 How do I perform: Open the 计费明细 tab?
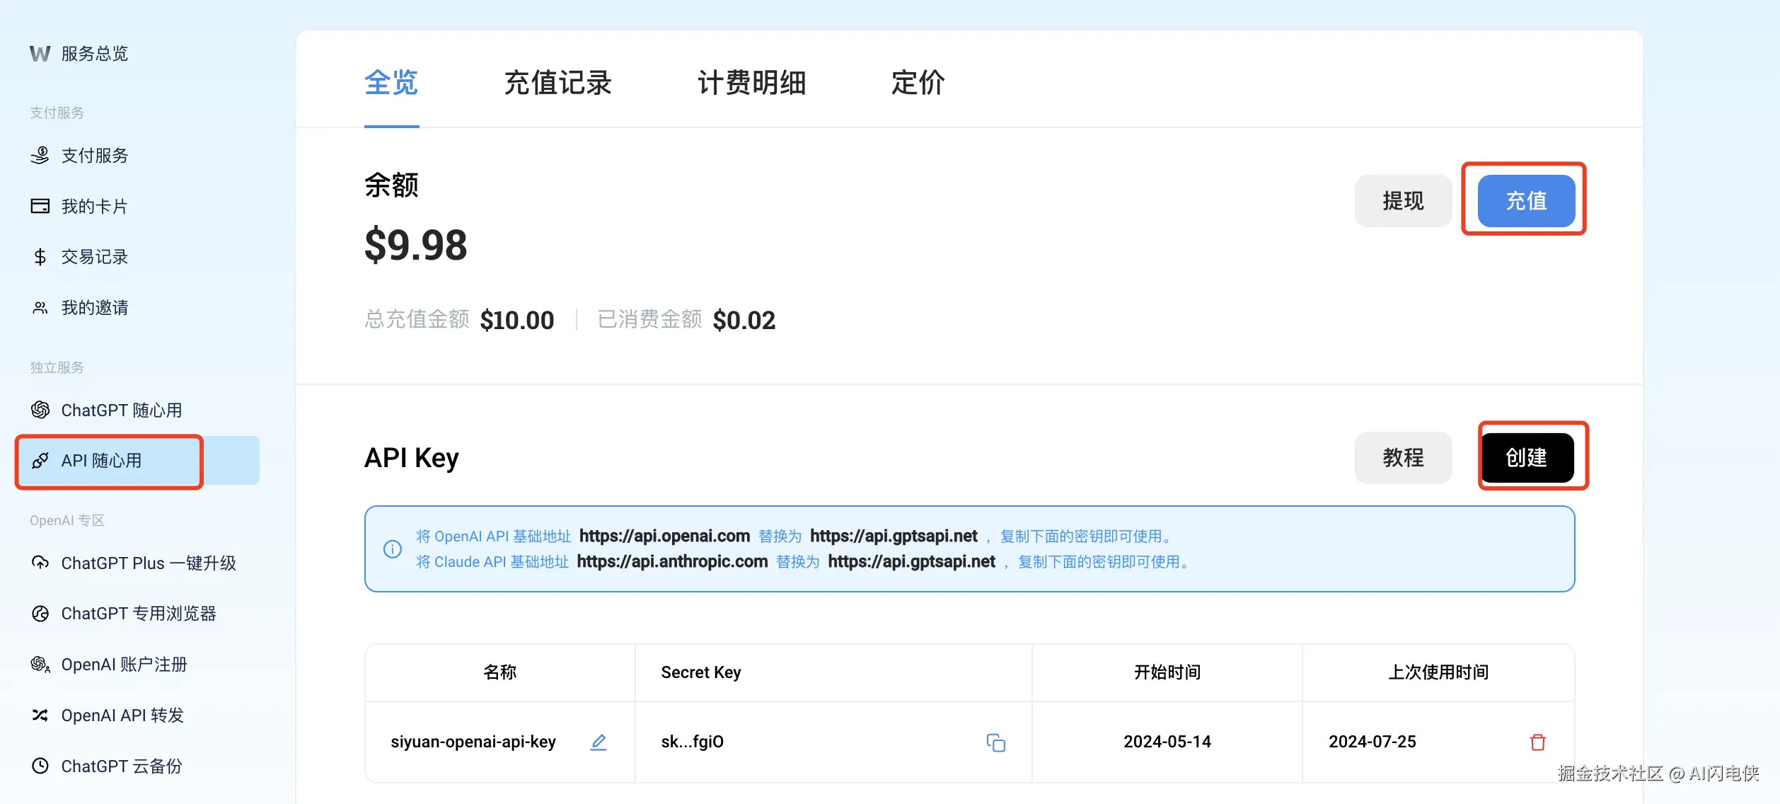(x=751, y=83)
